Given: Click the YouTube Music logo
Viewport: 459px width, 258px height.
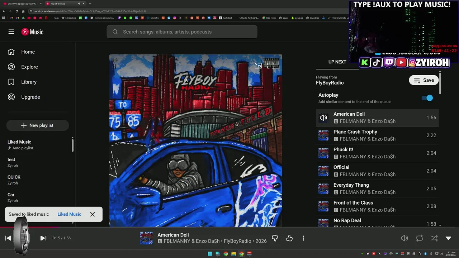Looking at the screenshot, I should pos(32,32).
